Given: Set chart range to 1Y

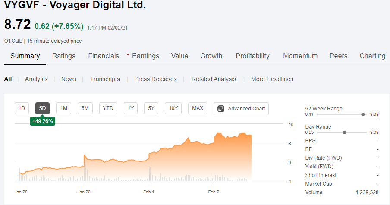Looking at the screenshot, I should tap(131, 108).
